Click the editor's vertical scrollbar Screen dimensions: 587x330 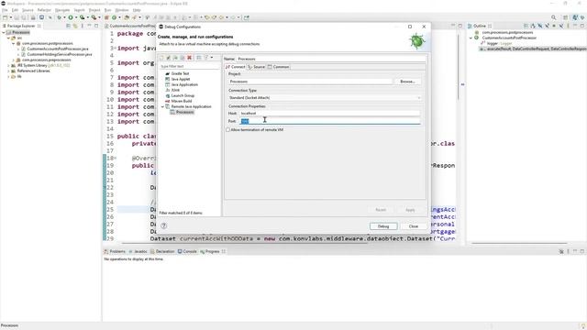tap(459, 67)
